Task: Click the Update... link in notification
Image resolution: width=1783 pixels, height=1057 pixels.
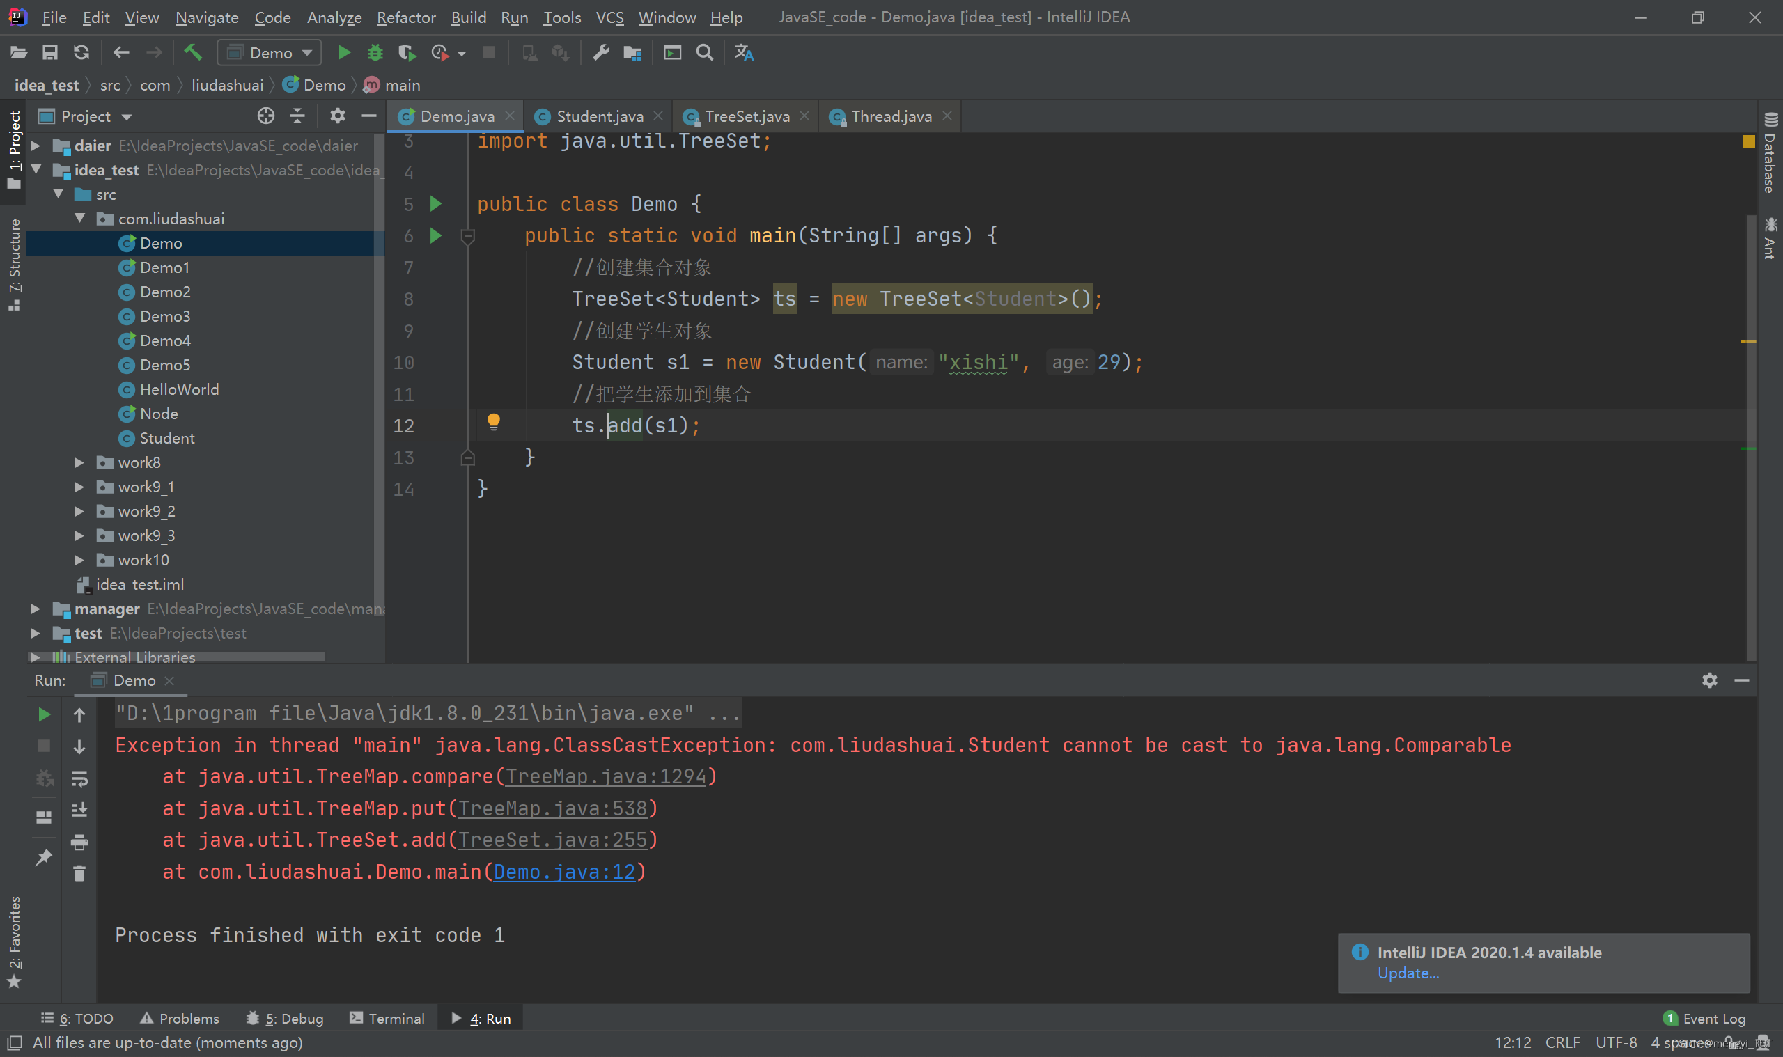Action: 1408,973
